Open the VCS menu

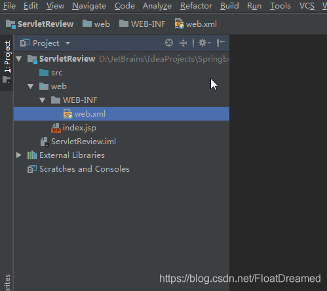point(307,6)
